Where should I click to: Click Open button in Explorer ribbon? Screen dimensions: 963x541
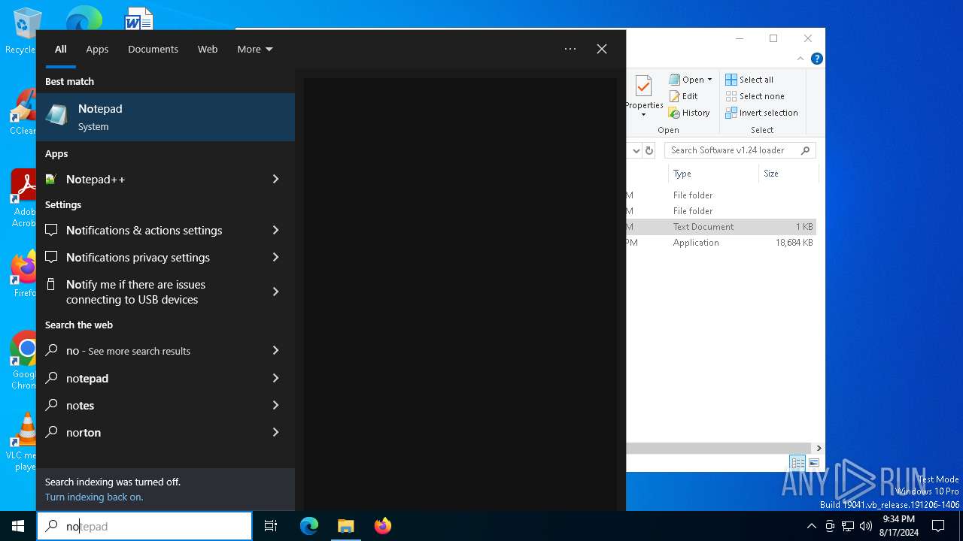(686, 80)
